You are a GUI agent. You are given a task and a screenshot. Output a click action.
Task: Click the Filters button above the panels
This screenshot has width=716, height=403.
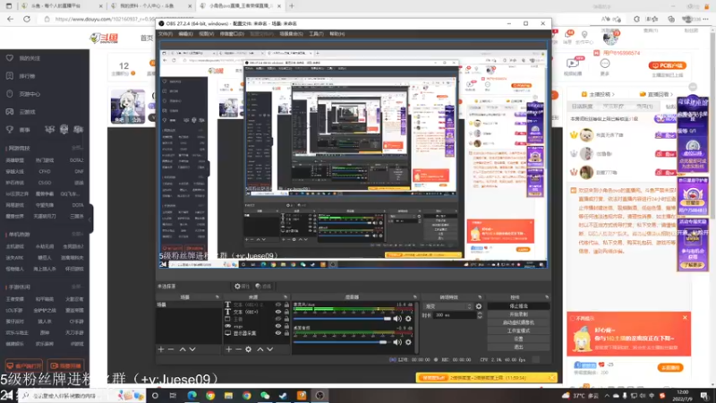coord(263,286)
